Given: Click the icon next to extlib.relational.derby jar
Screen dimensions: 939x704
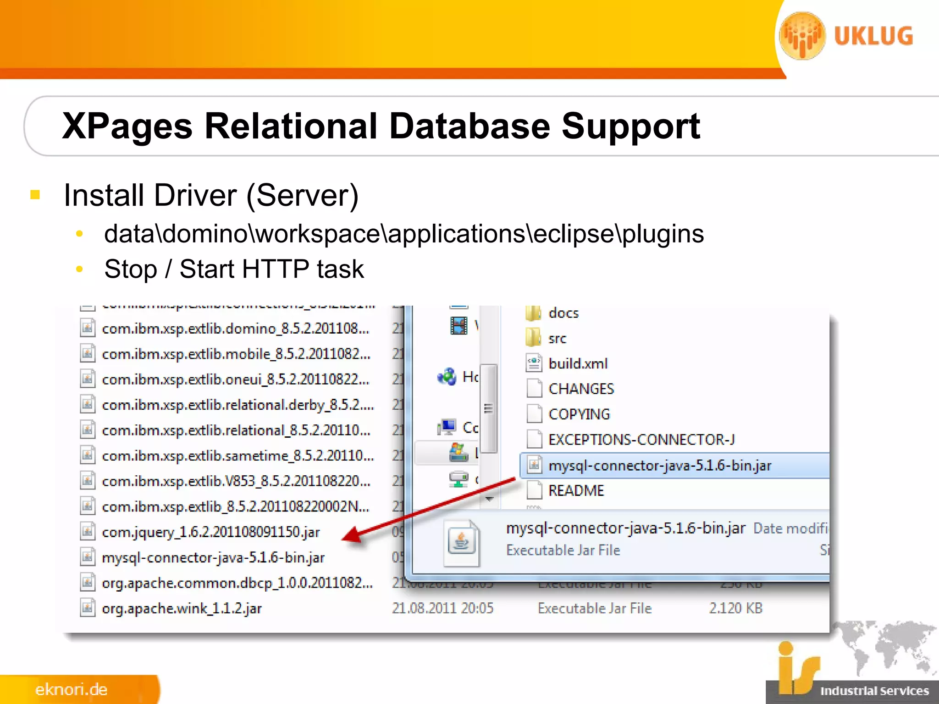Looking at the screenshot, I should (88, 404).
